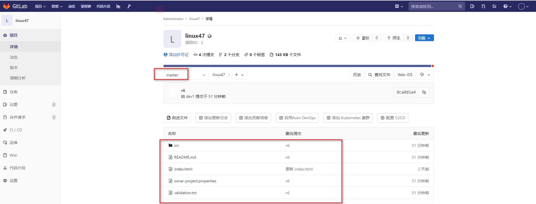Click 配置 CI/CD button
The width and height of the screenshot is (536, 204).
(x=393, y=118)
